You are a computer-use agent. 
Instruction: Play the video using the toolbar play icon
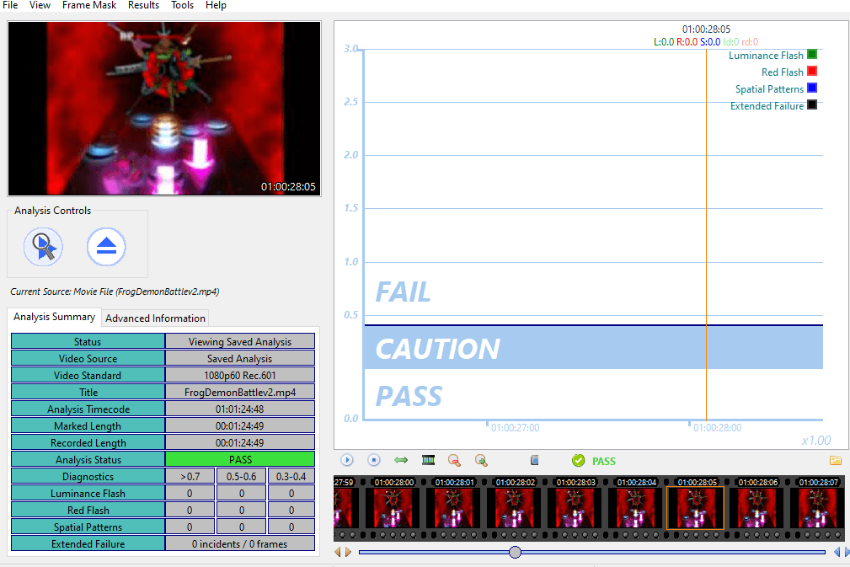[x=347, y=460]
